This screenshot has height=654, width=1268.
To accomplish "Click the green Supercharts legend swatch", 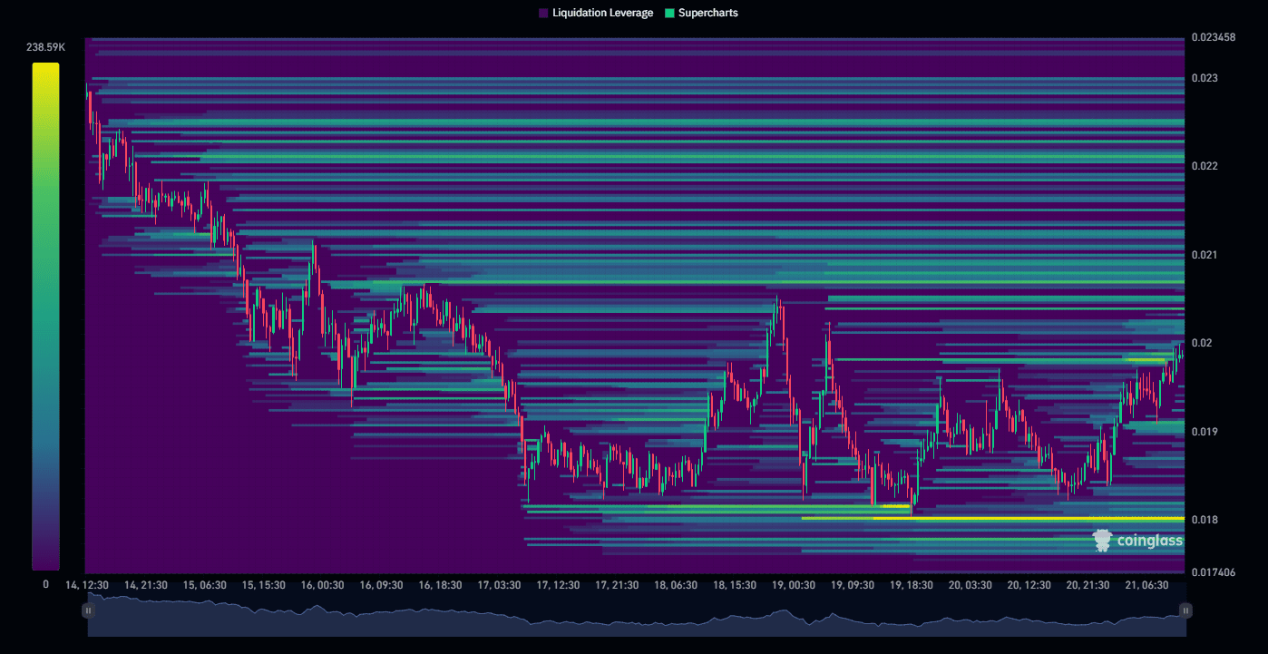I will coord(669,14).
